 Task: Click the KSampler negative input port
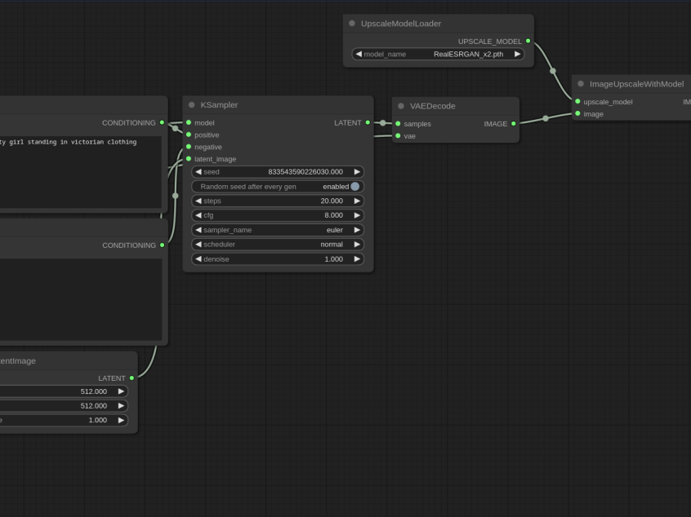pos(189,147)
